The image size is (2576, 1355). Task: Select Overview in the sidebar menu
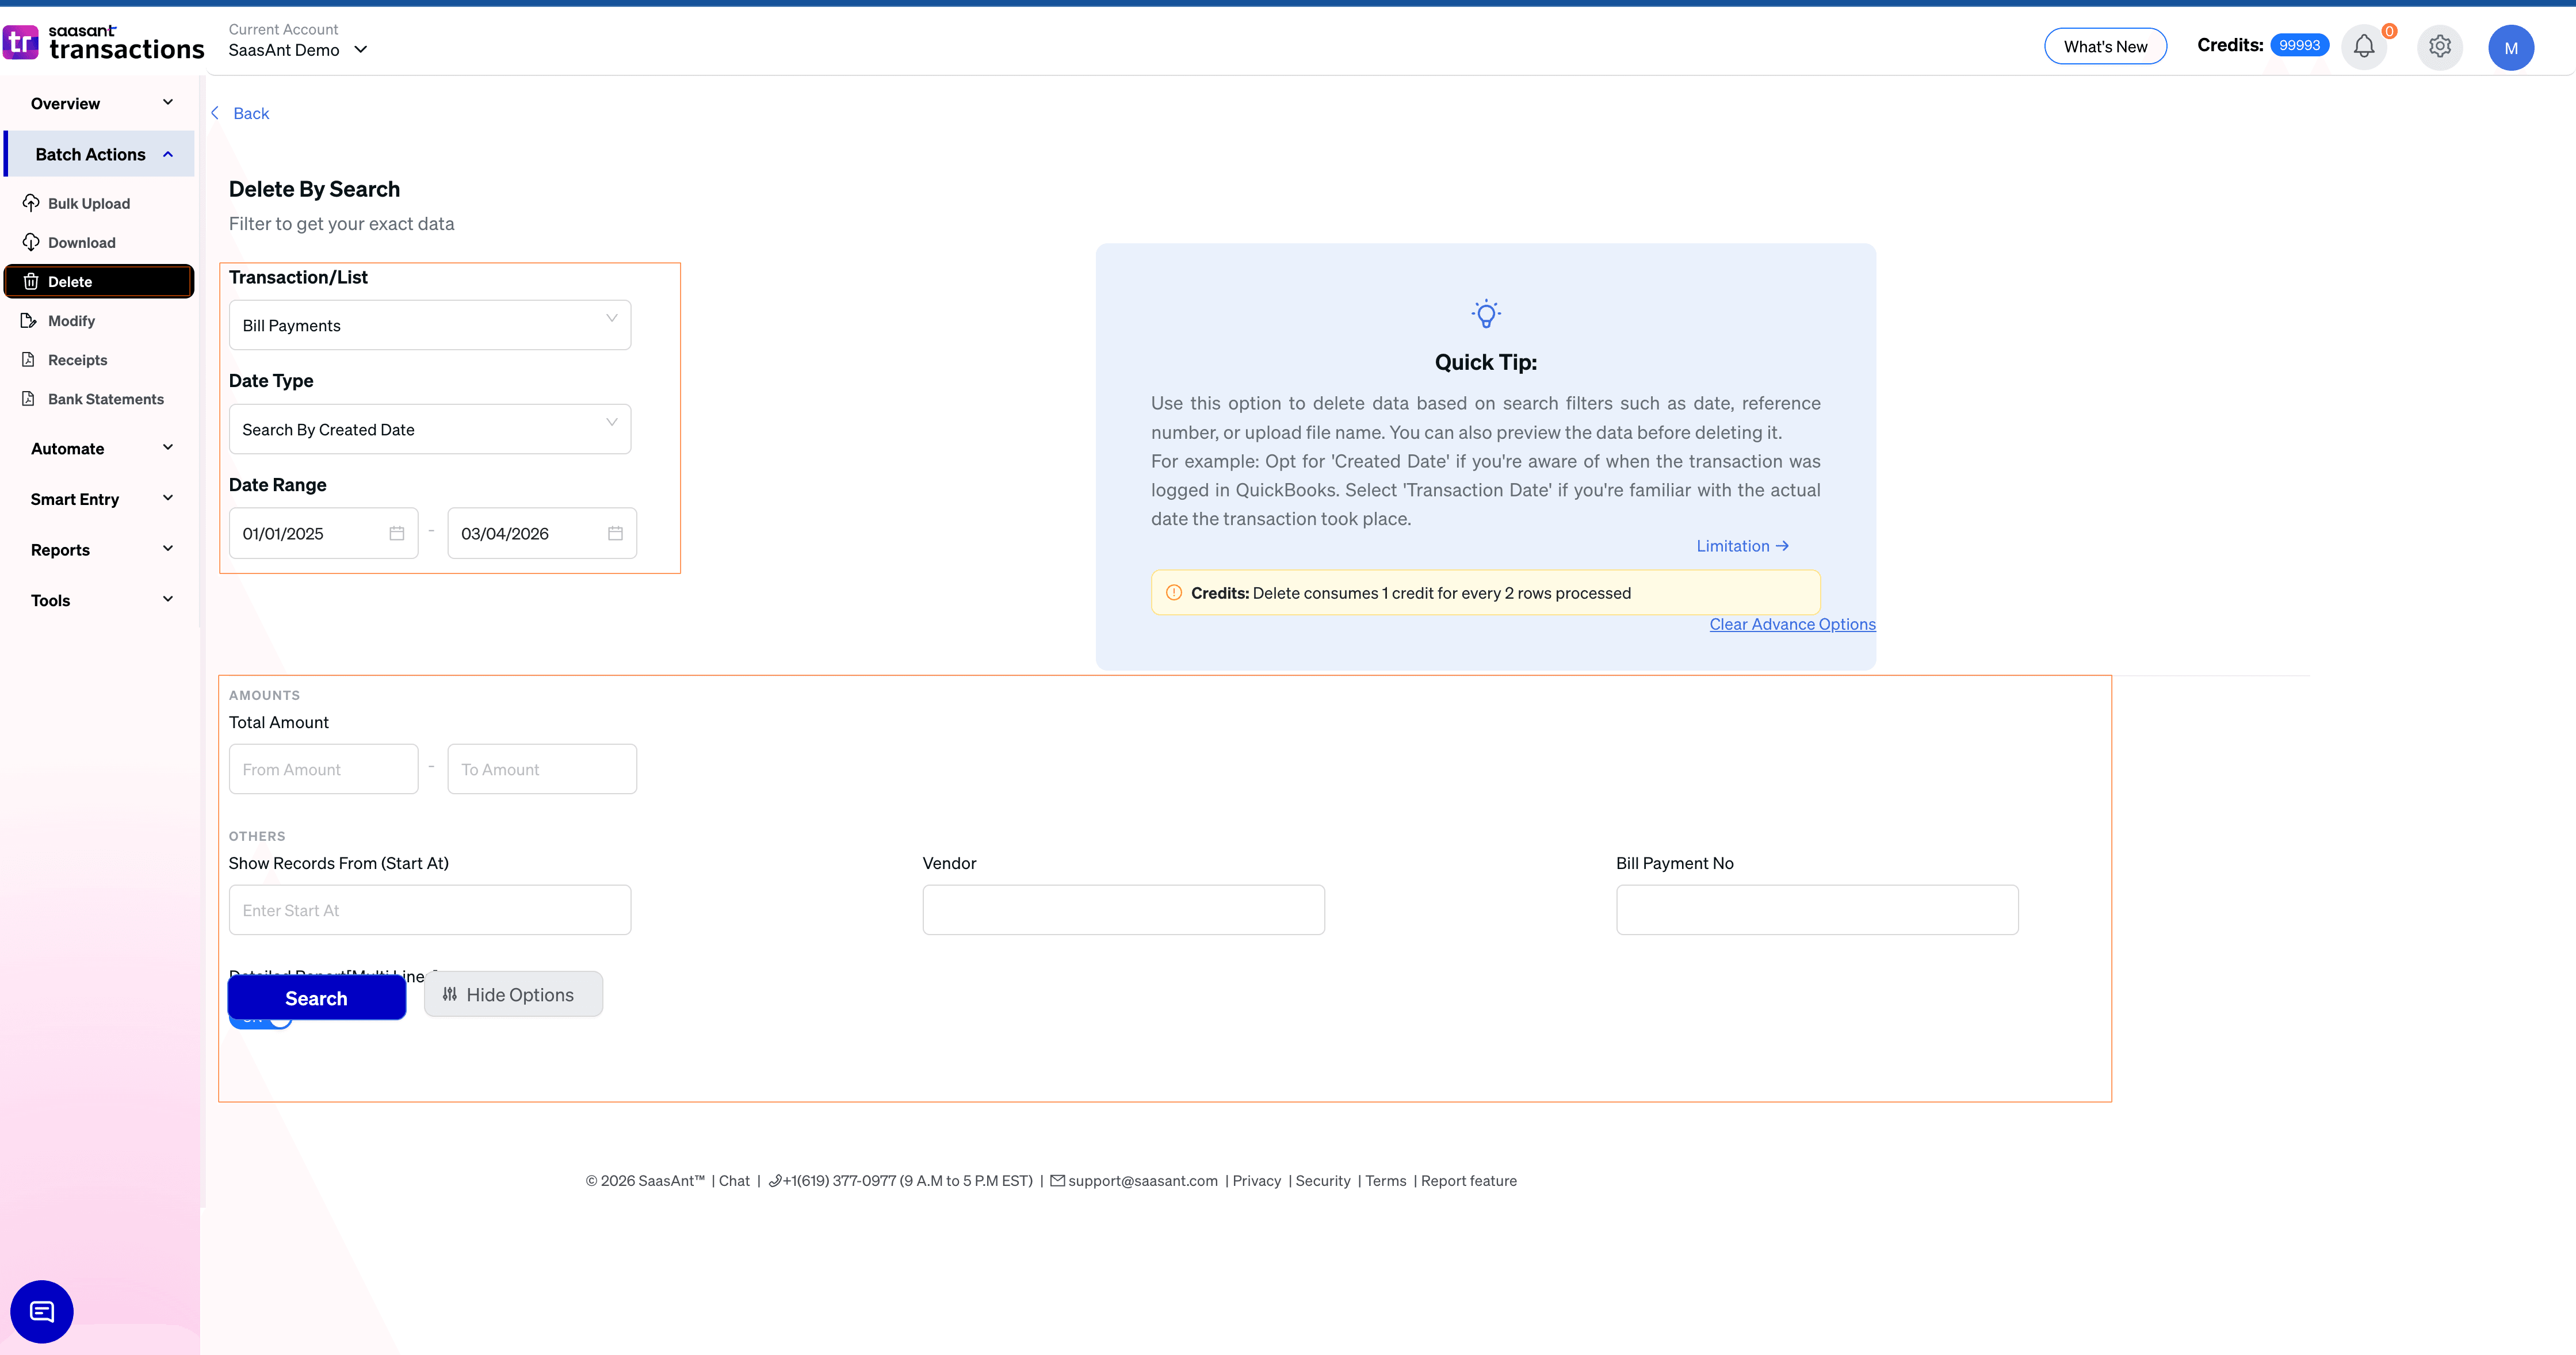click(65, 103)
